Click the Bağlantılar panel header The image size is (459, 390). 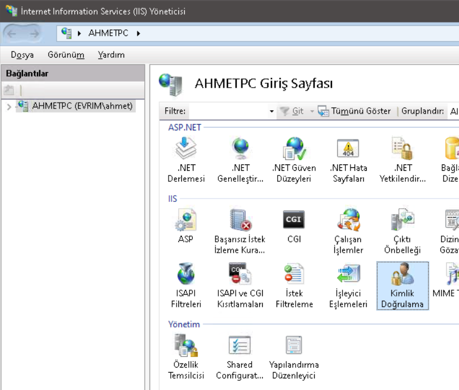tap(73, 73)
